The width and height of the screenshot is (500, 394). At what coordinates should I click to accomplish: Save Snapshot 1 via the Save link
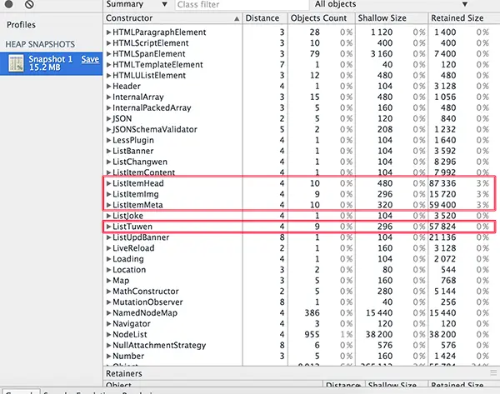click(x=90, y=59)
